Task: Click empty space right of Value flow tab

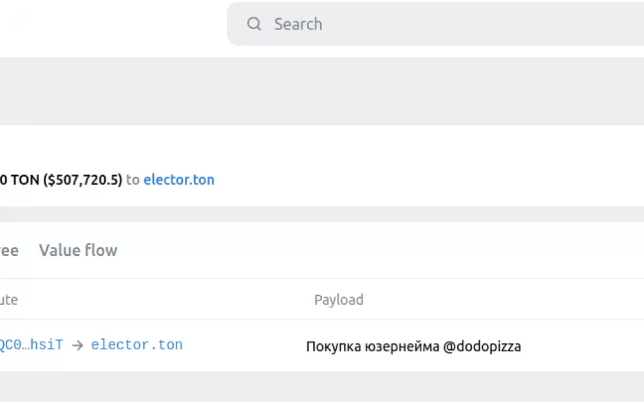Action: click(370, 250)
